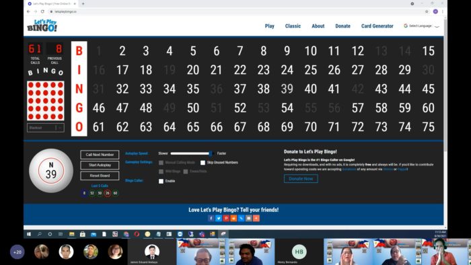The height and width of the screenshot is (265, 471).
Task: Click the previous call ball number 8
Action: click(84, 193)
